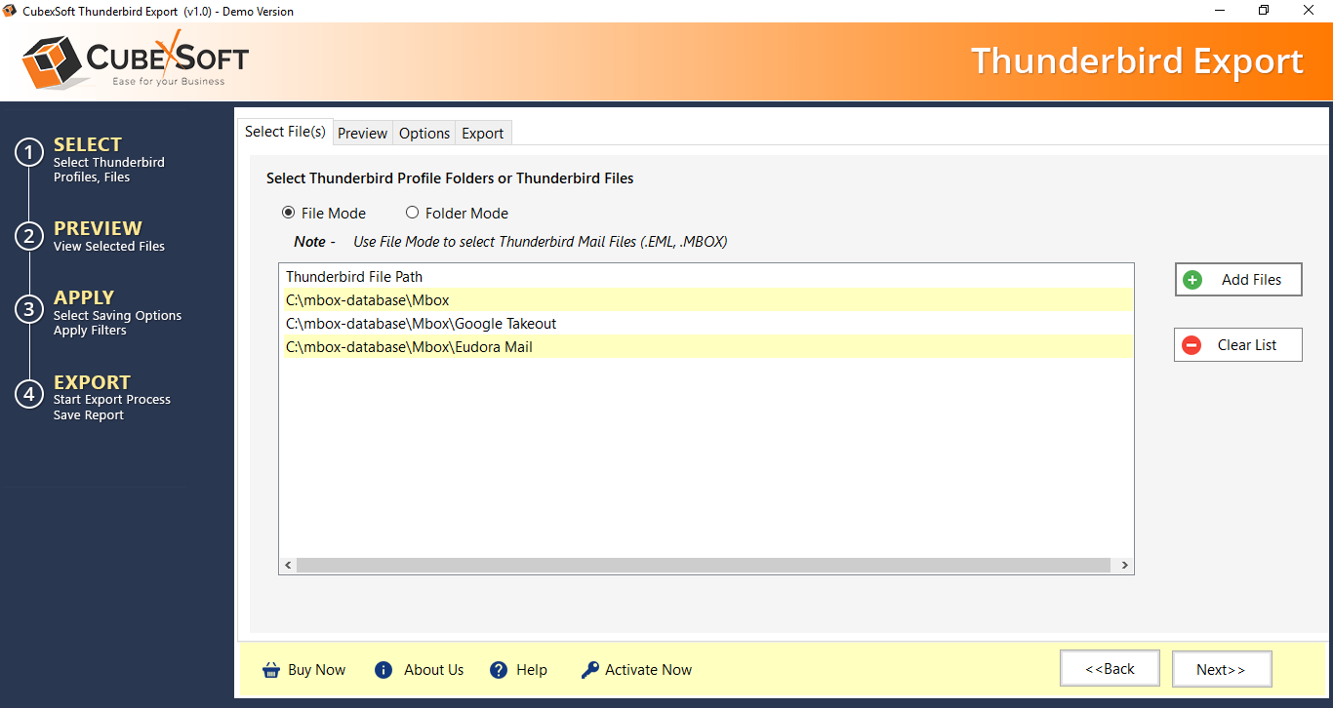Click the title bar application icon
This screenshot has width=1333, height=708.
pos(10,11)
